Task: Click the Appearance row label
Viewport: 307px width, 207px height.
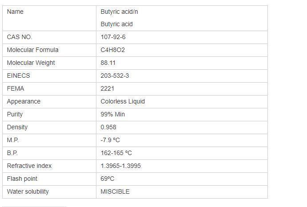Action: pyautogui.click(x=24, y=101)
